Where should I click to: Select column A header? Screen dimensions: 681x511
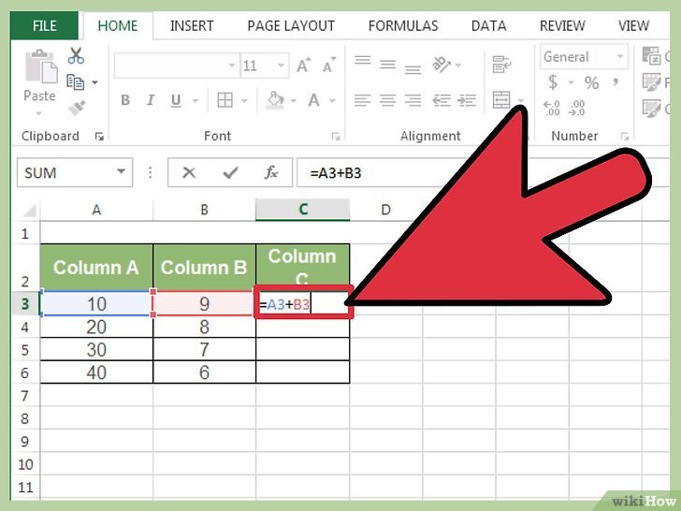(x=96, y=210)
